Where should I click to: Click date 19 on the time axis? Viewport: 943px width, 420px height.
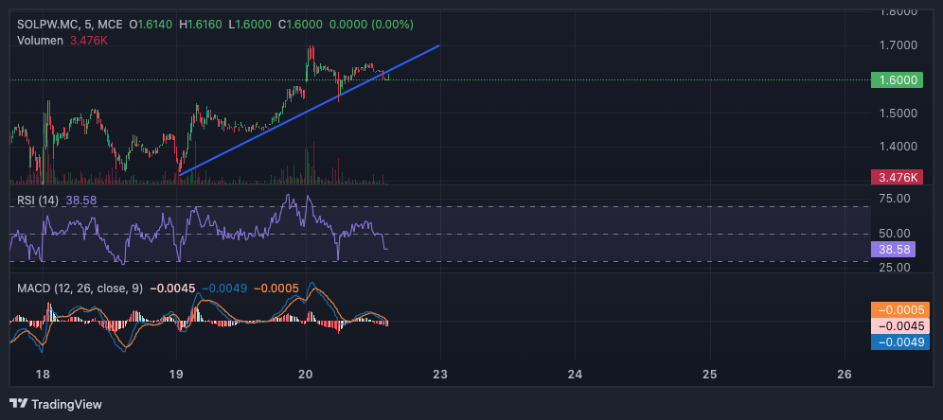(176, 375)
